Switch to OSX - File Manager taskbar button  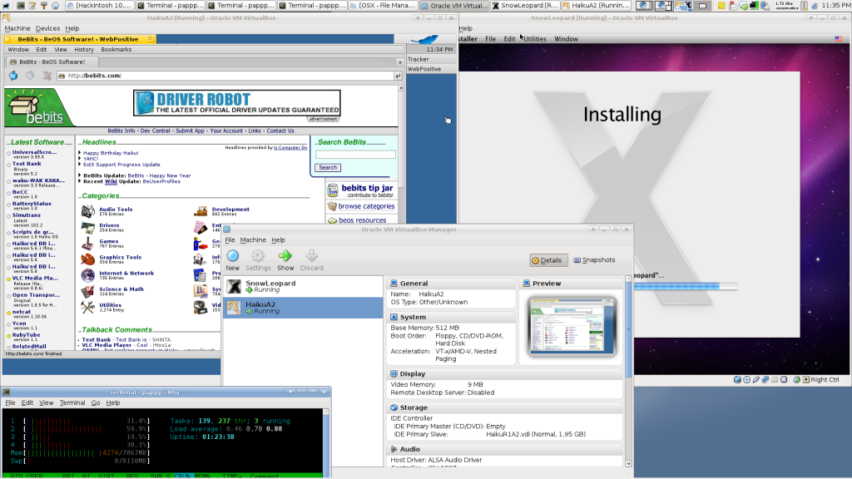pos(383,6)
